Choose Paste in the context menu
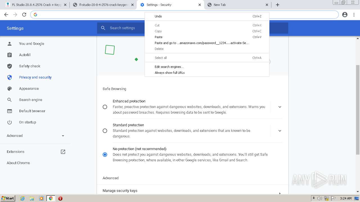 pos(207,37)
